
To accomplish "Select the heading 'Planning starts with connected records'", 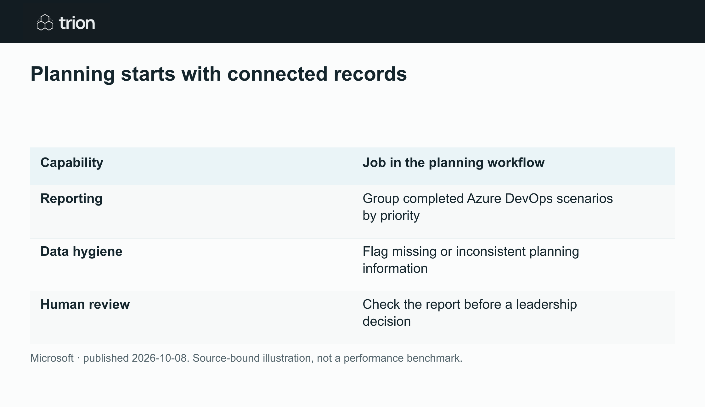I will tap(218, 74).
